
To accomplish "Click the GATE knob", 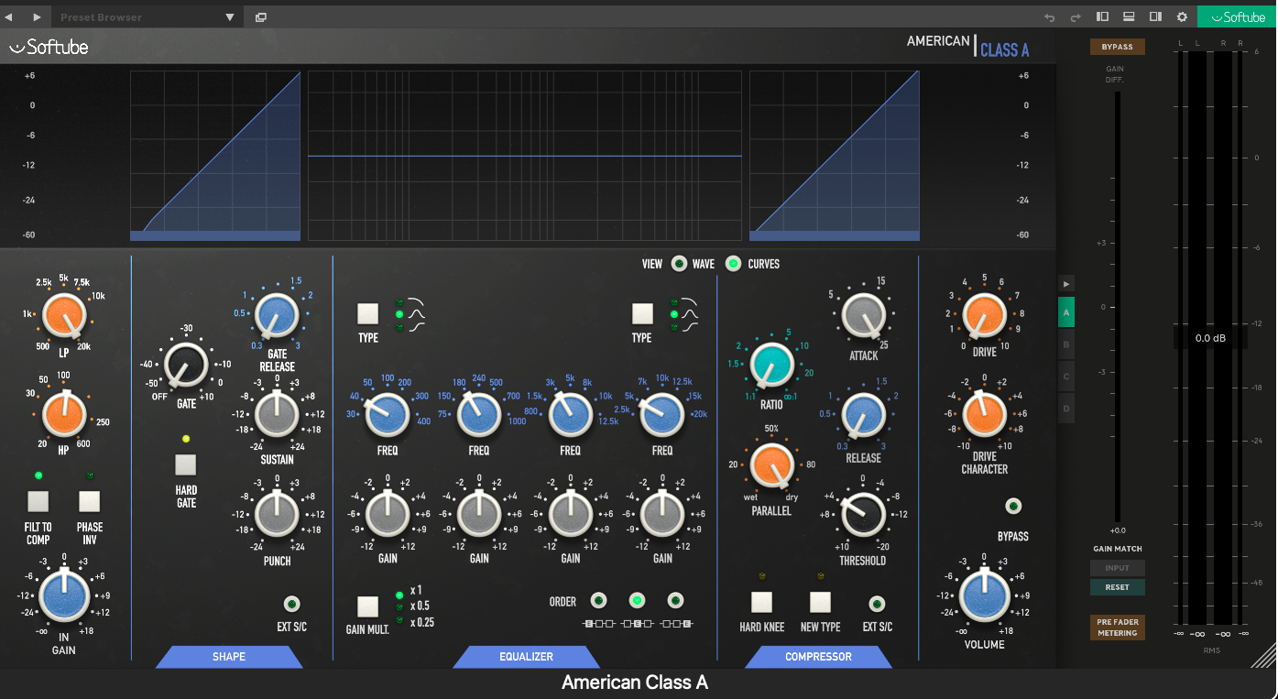I will point(186,364).
